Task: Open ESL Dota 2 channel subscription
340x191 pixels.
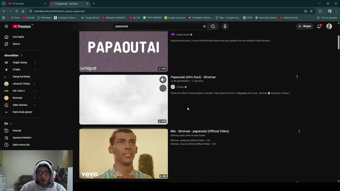Action: click(21, 91)
